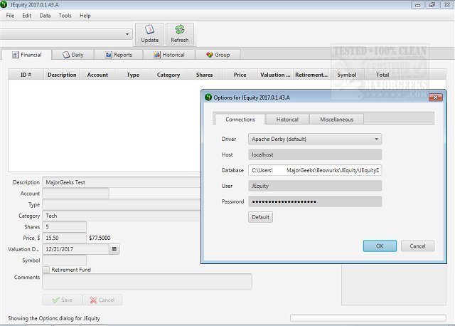Enable the Retirement Fund checkbox
Image resolution: width=455 pixels, height=326 pixels.
(46, 270)
